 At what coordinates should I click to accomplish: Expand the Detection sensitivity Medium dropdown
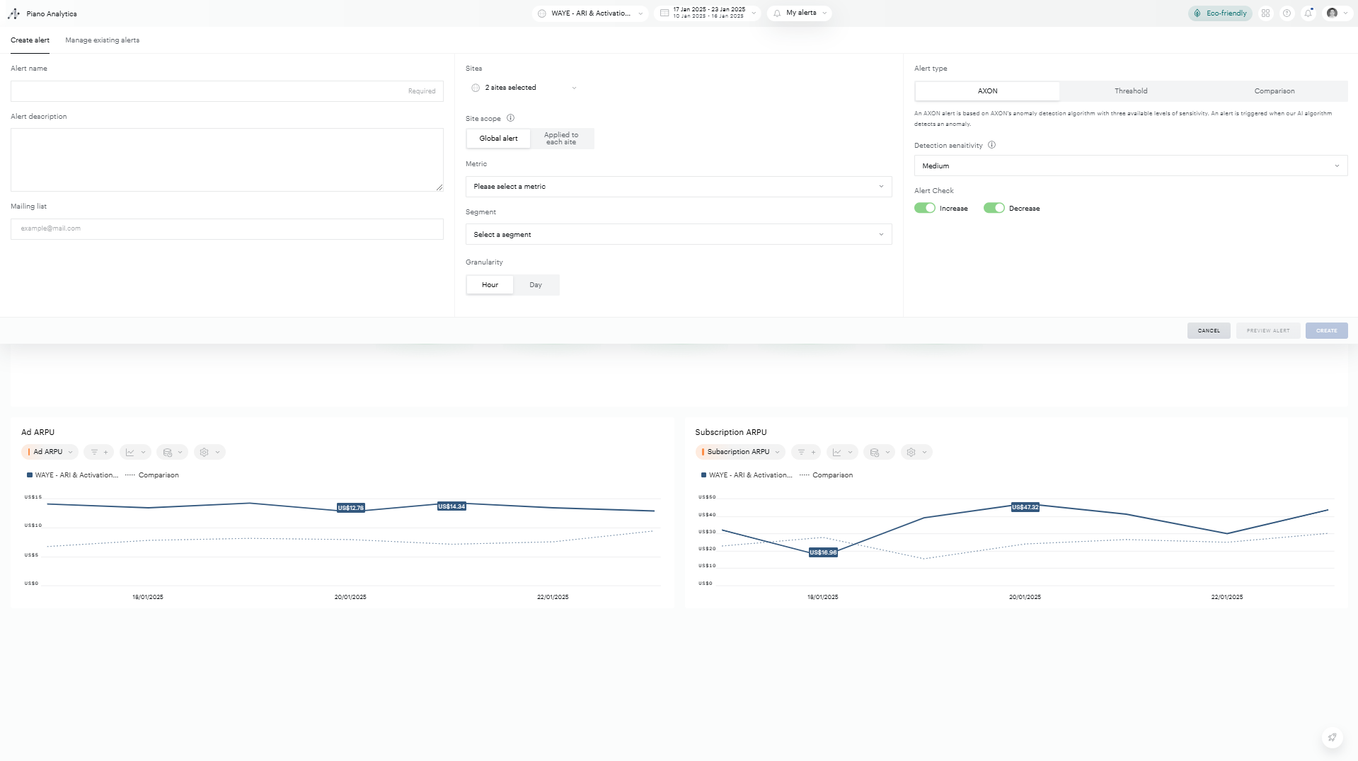pos(1130,166)
